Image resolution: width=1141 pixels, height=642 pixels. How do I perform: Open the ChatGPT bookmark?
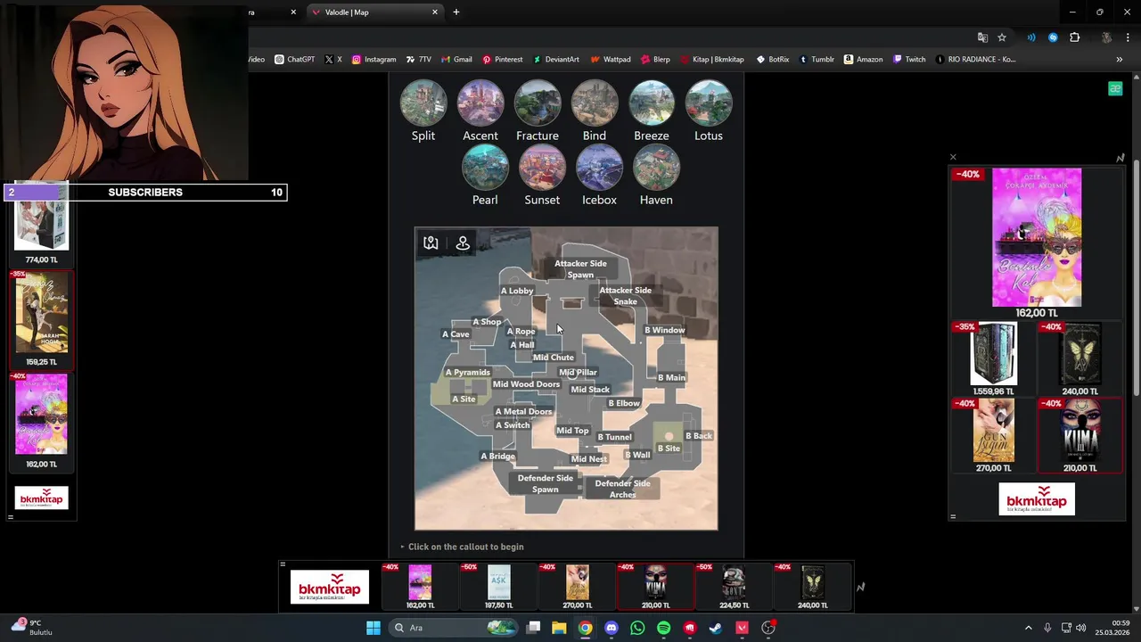coord(294,59)
